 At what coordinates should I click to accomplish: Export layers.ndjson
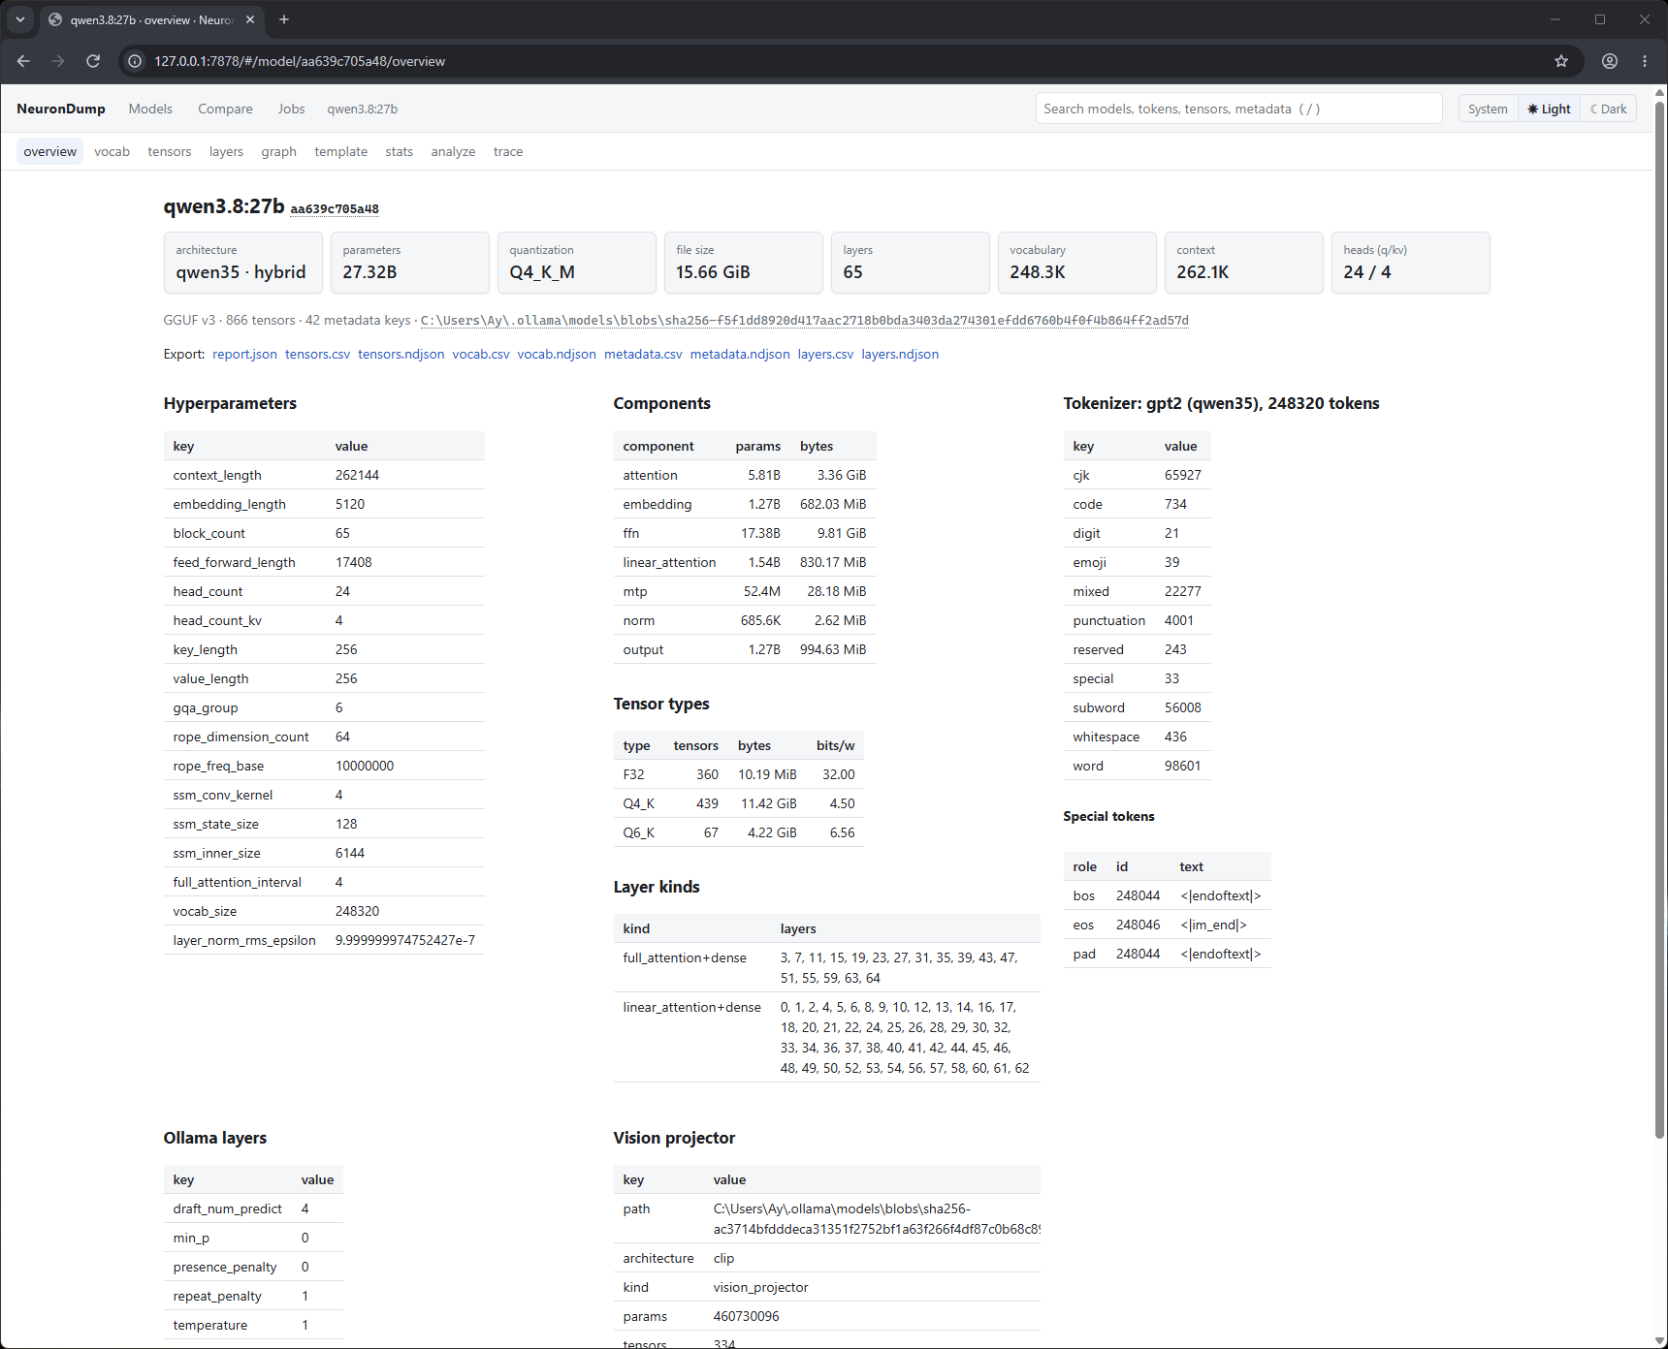coord(900,354)
